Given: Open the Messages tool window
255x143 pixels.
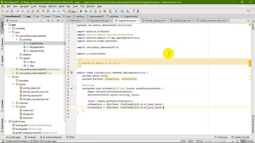Looking at the screenshot, I should (13, 137).
